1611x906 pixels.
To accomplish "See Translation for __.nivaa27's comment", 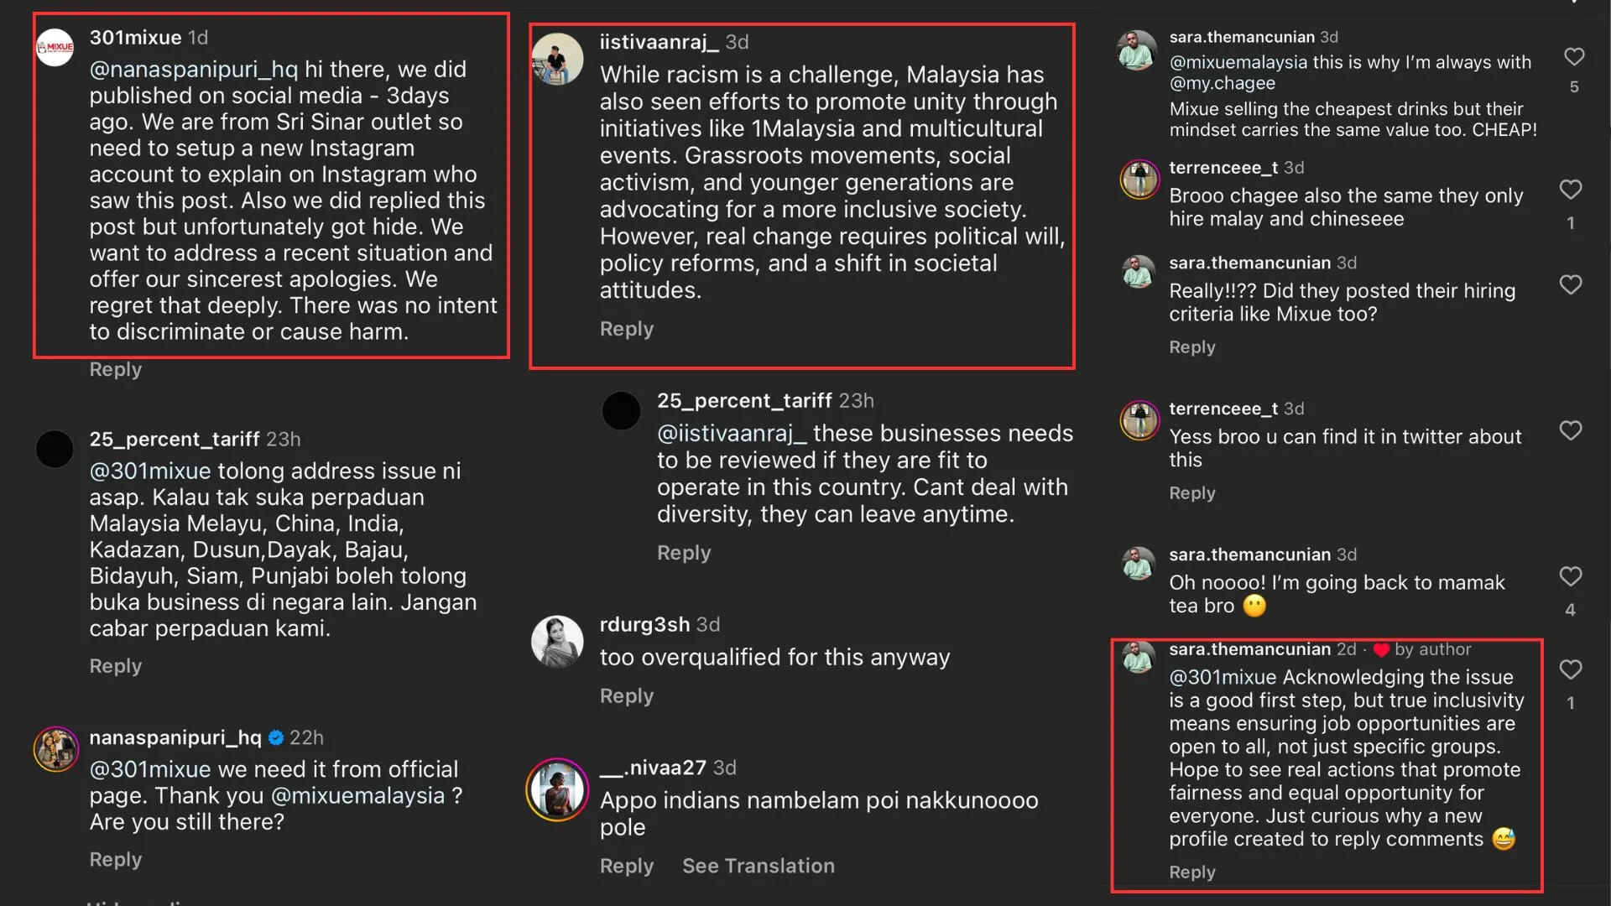I will coord(758,866).
